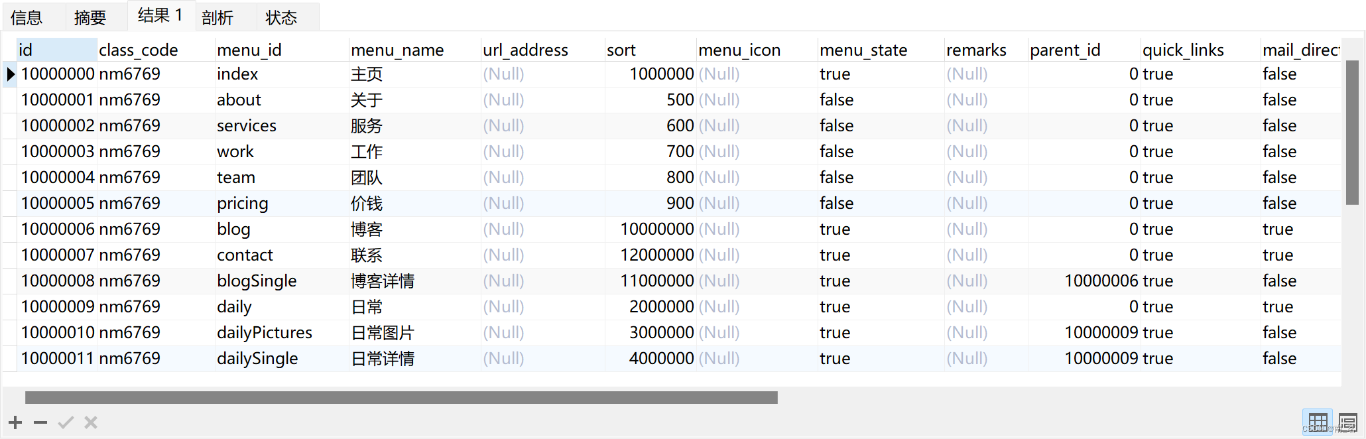Select the 日常图片 menu_name cell
This screenshot has height=439, width=1366.
pos(383,332)
